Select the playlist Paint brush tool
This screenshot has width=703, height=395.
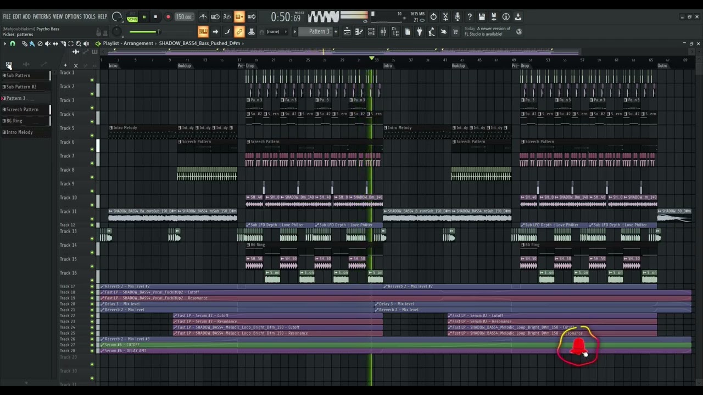click(32, 43)
